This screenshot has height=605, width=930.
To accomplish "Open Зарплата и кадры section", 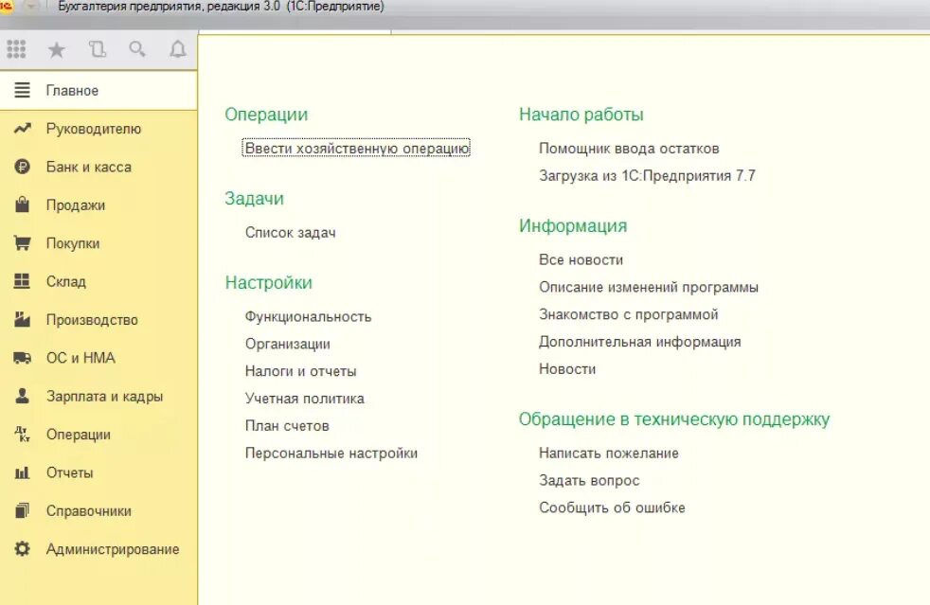I will [104, 396].
